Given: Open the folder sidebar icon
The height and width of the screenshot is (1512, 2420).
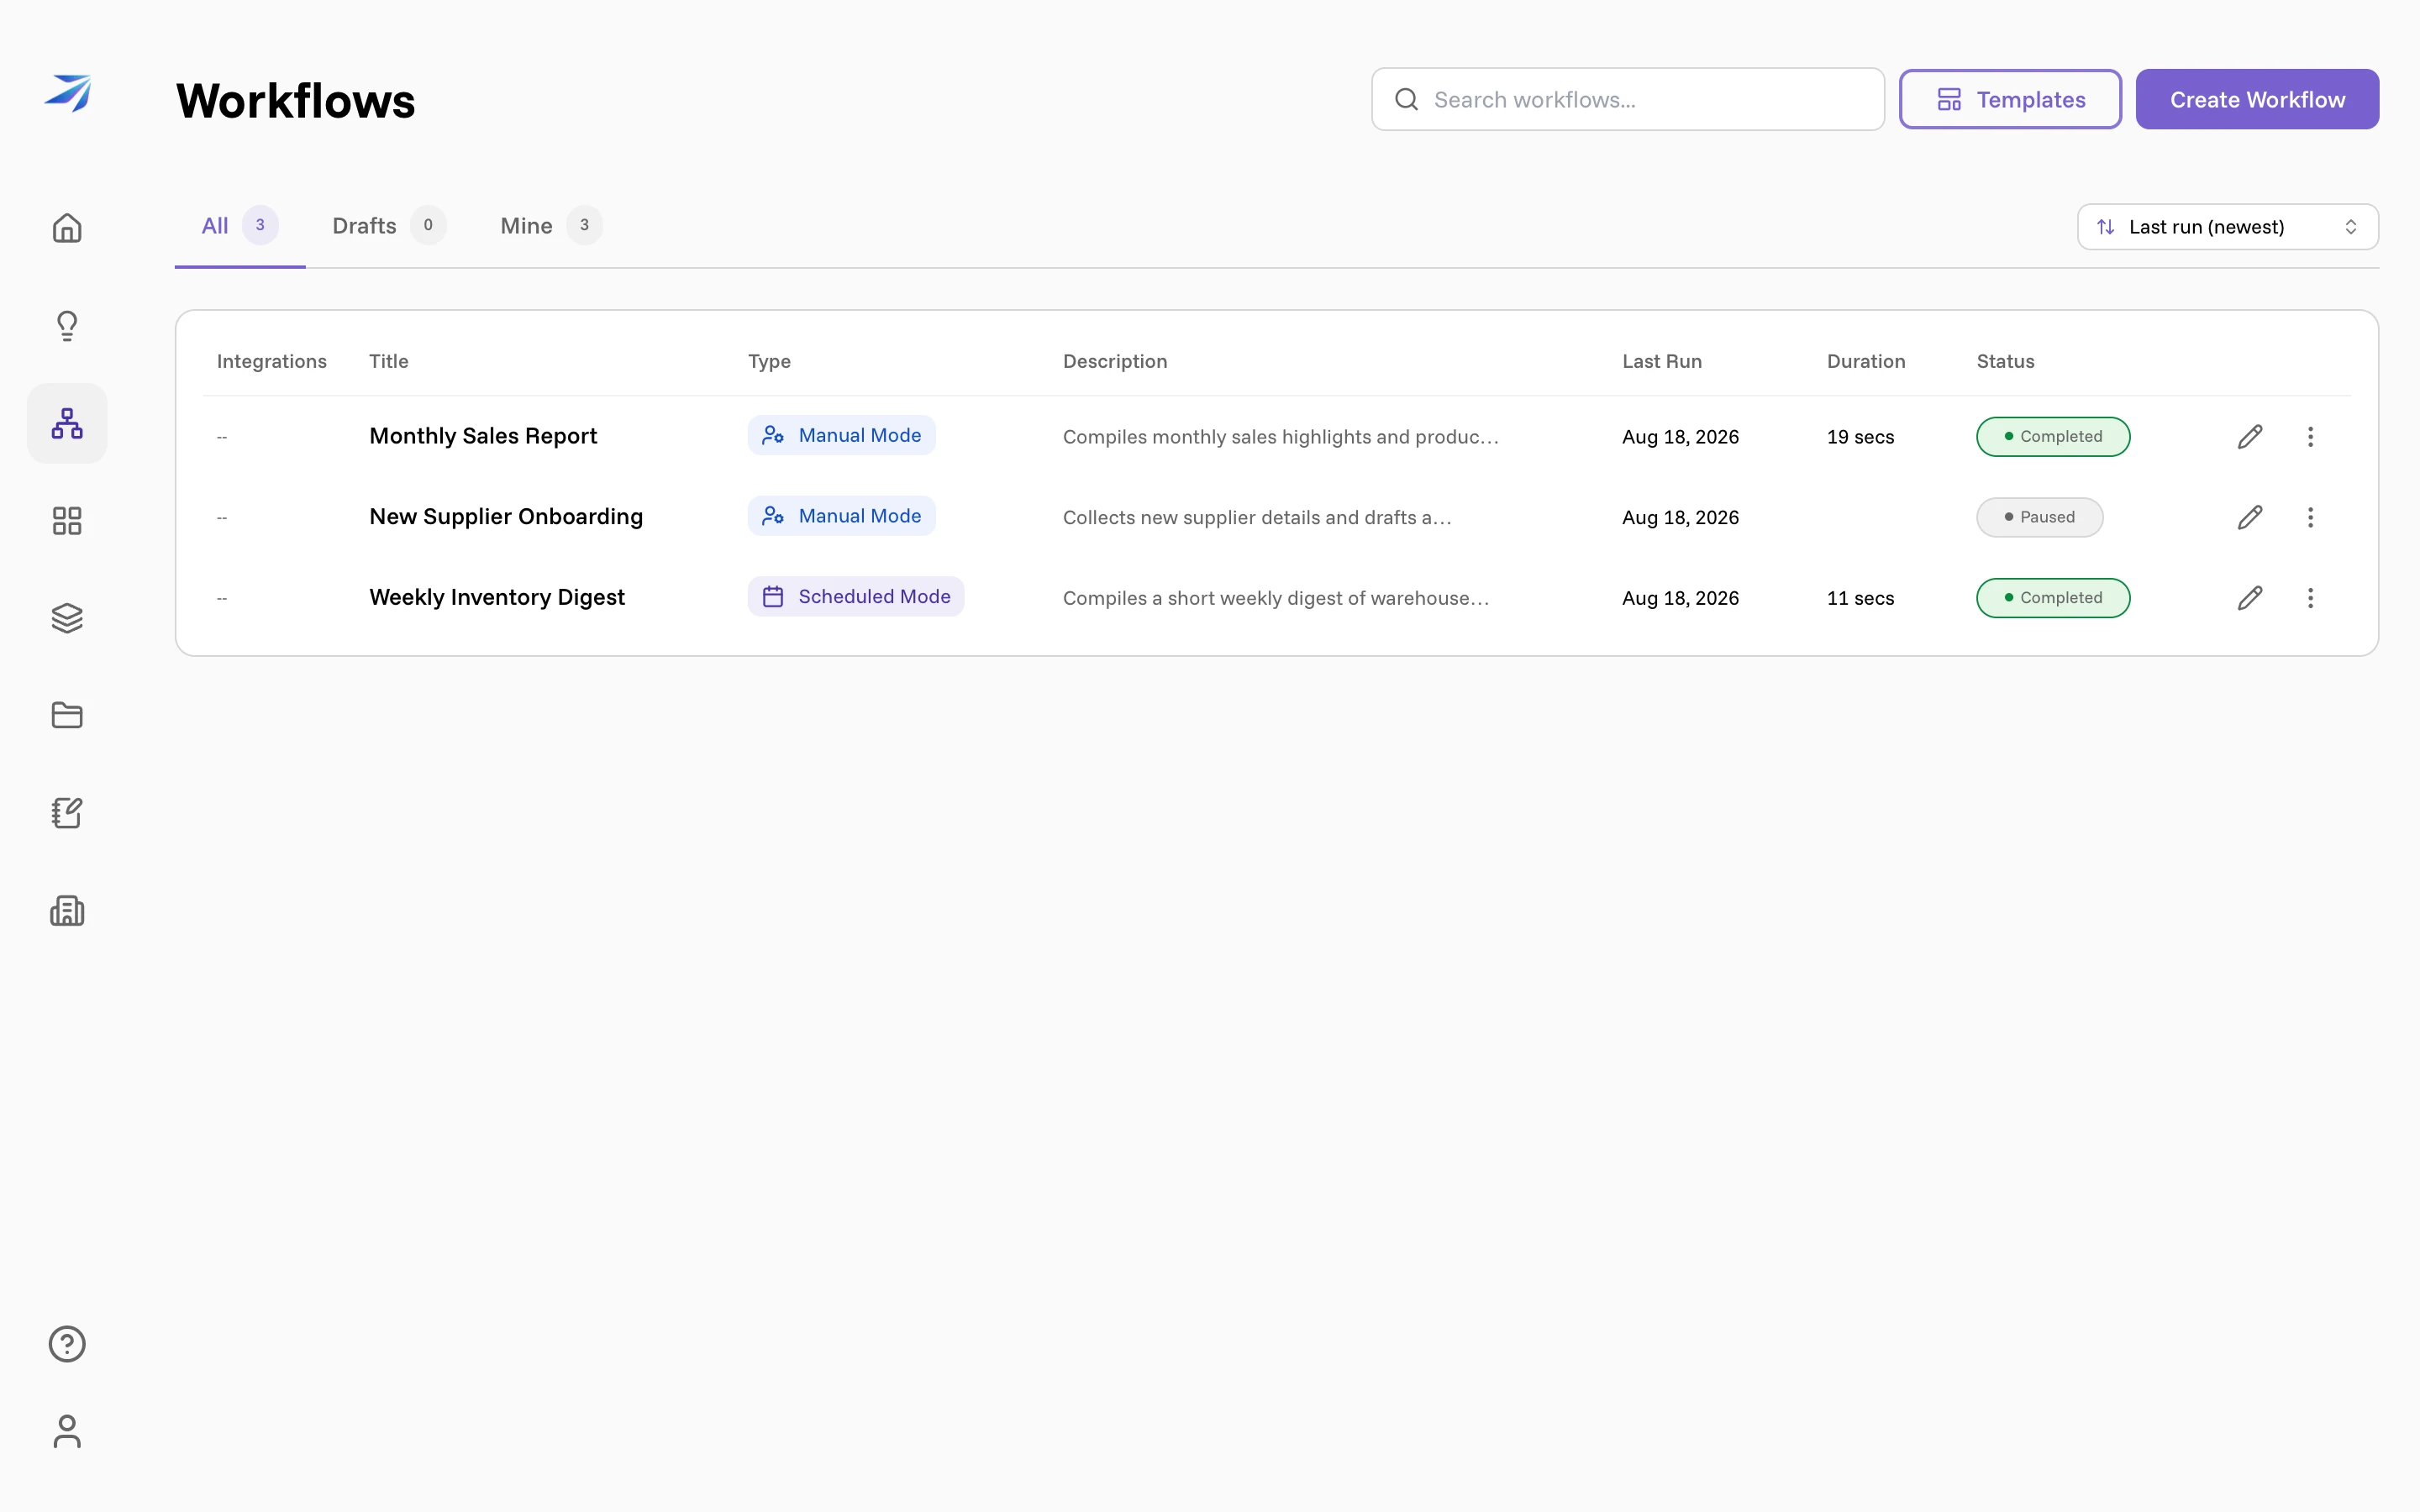Looking at the screenshot, I should point(67,715).
